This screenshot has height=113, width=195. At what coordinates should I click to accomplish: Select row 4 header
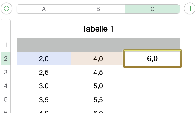6,86
